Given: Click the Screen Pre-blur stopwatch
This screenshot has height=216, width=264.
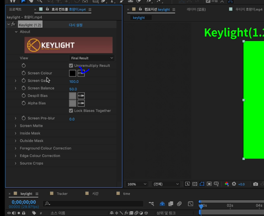Looking at the screenshot, I should point(23,118).
